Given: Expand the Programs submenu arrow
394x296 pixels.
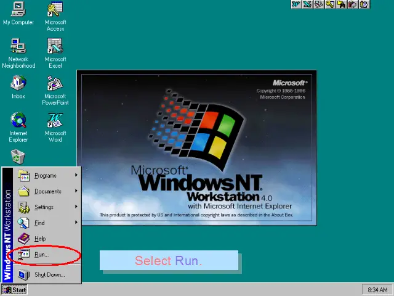Looking at the screenshot, I should point(76,175).
